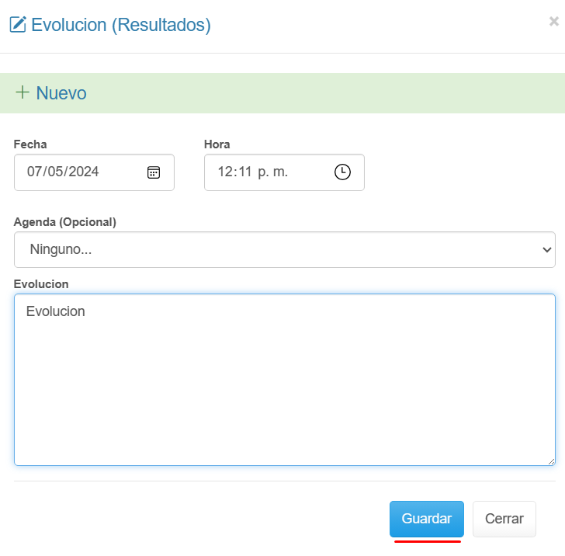Click the Nuevo heading text
Screen dimensions: 565x556
(x=61, y=93)
